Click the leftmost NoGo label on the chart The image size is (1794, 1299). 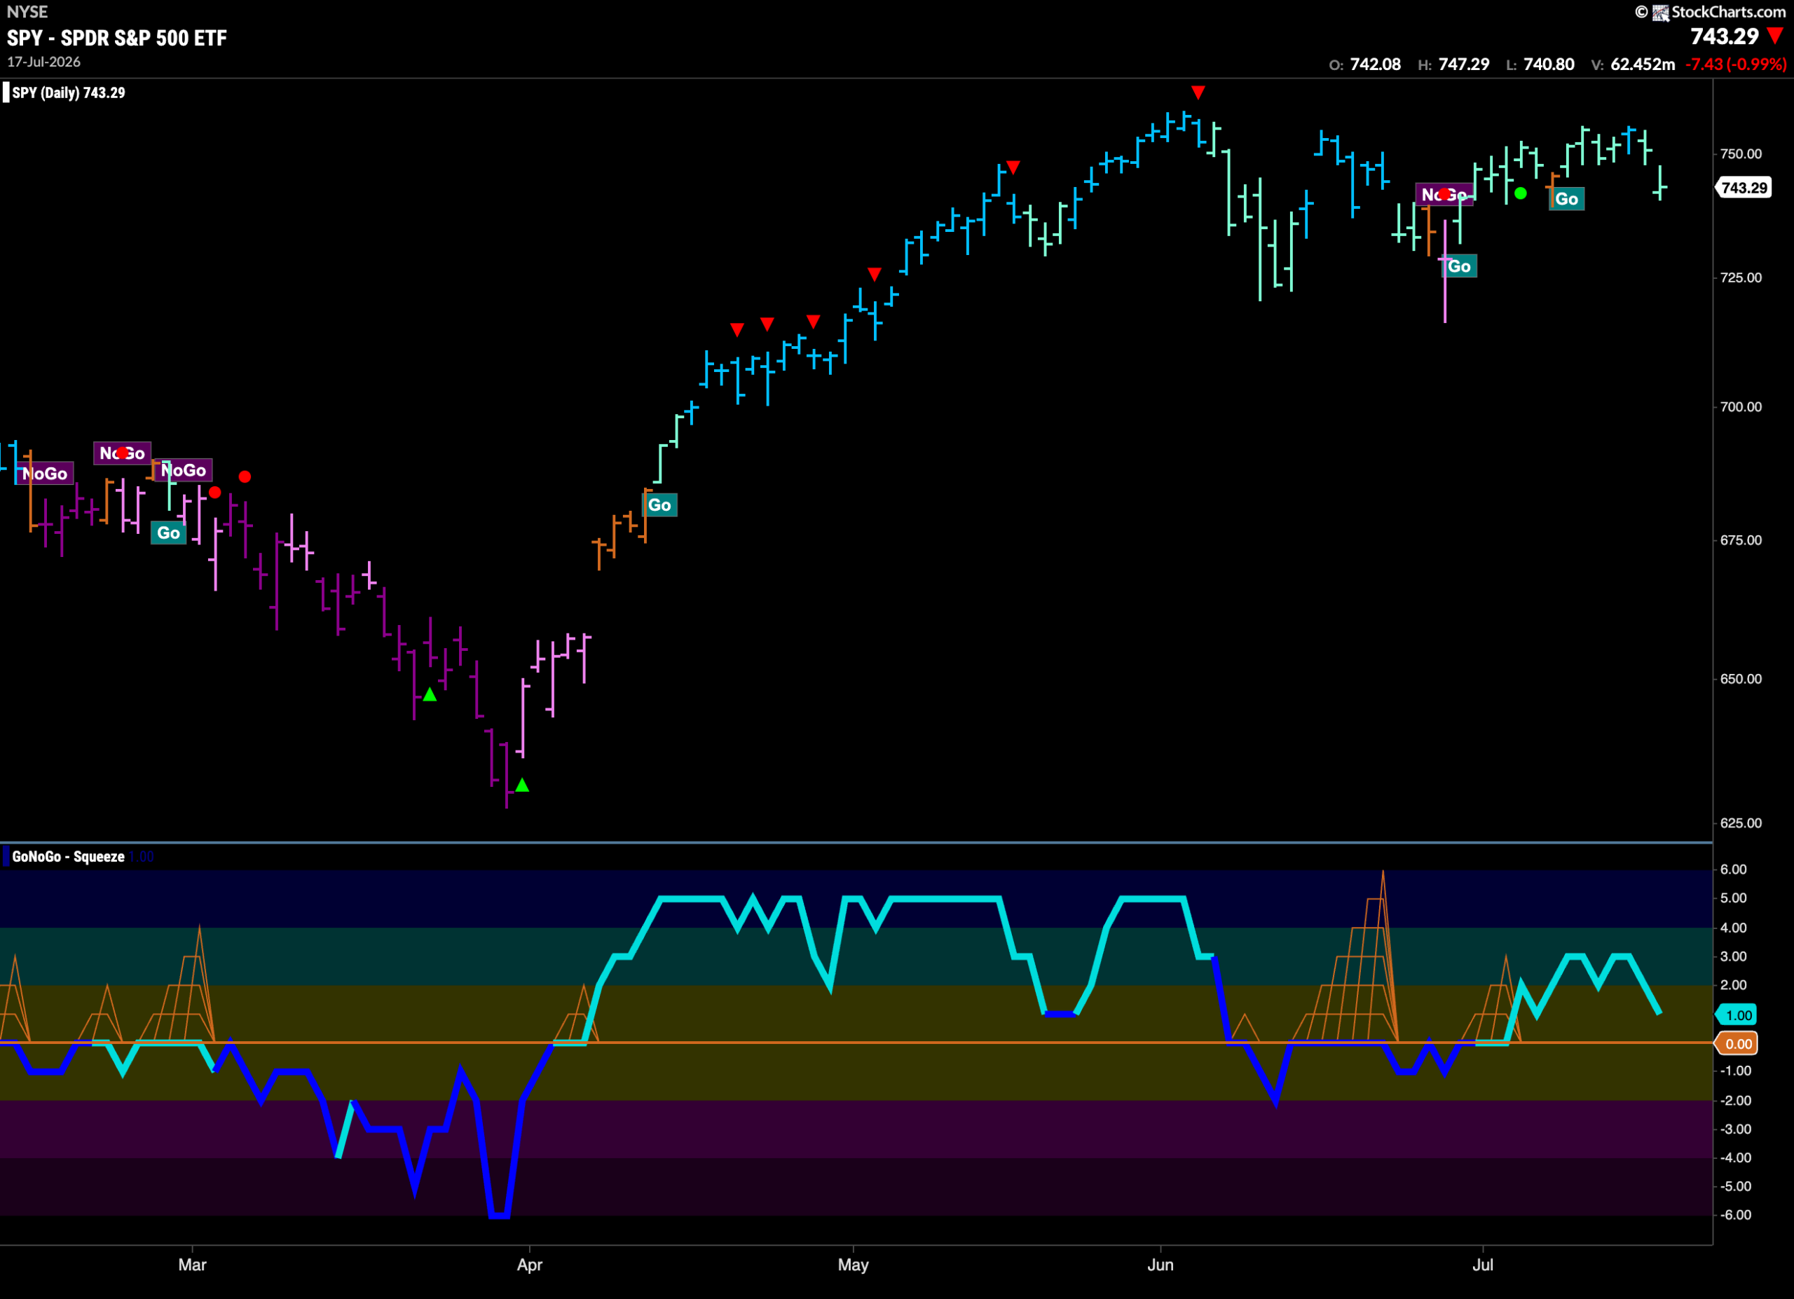pos(44,474)
